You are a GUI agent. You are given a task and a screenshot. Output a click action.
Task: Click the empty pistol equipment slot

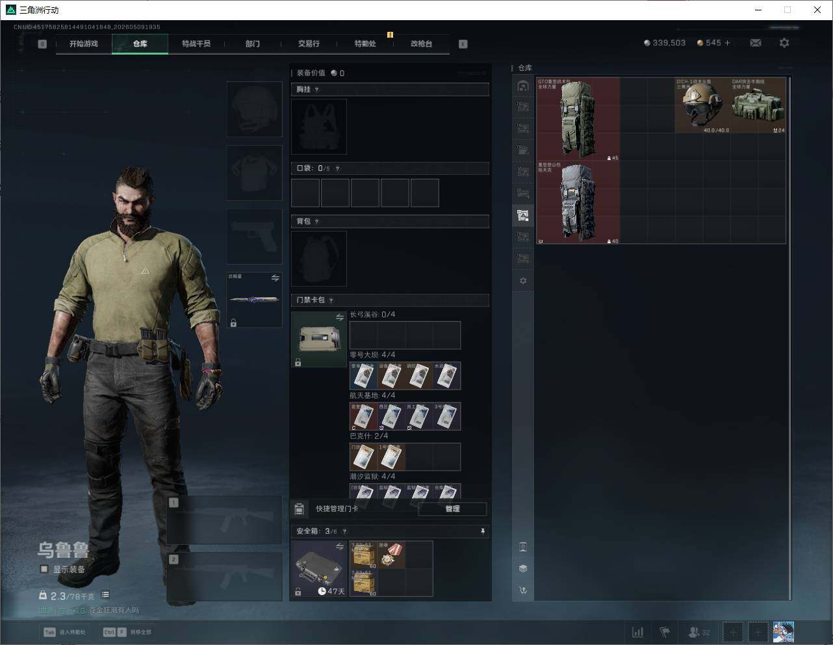[254, 237]
